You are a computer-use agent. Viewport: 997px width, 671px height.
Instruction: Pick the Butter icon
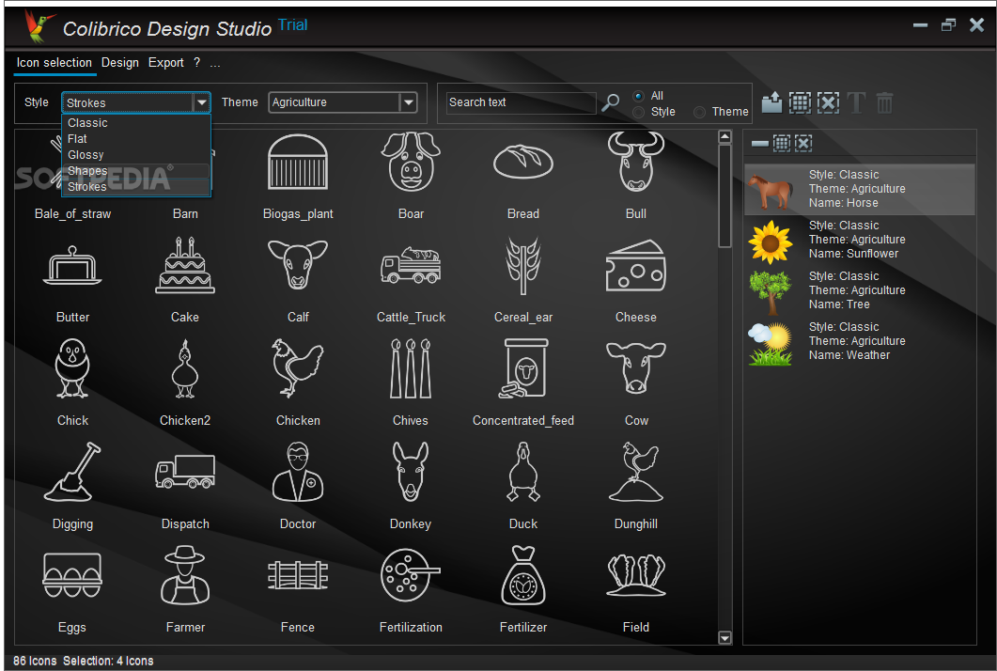[x=72, y=266]
